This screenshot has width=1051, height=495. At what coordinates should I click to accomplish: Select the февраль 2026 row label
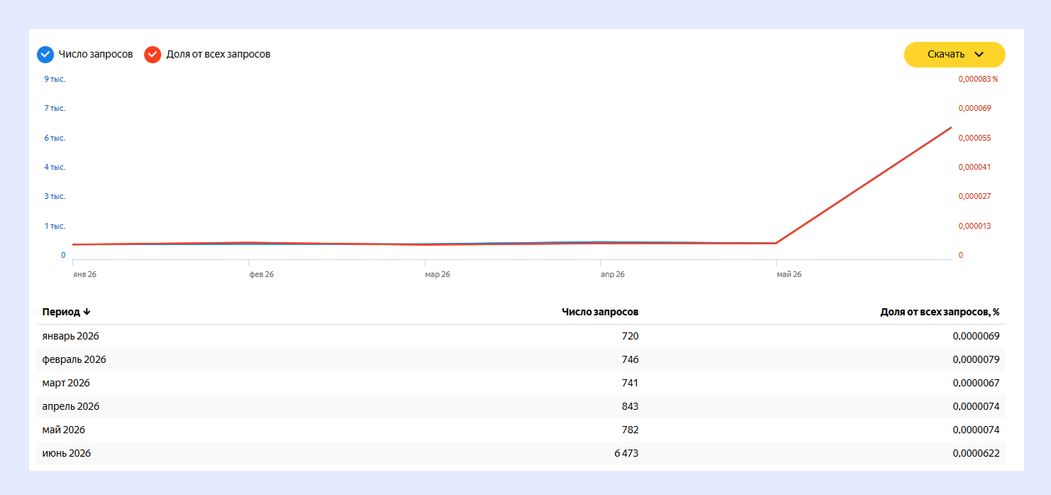click(74, 359)
